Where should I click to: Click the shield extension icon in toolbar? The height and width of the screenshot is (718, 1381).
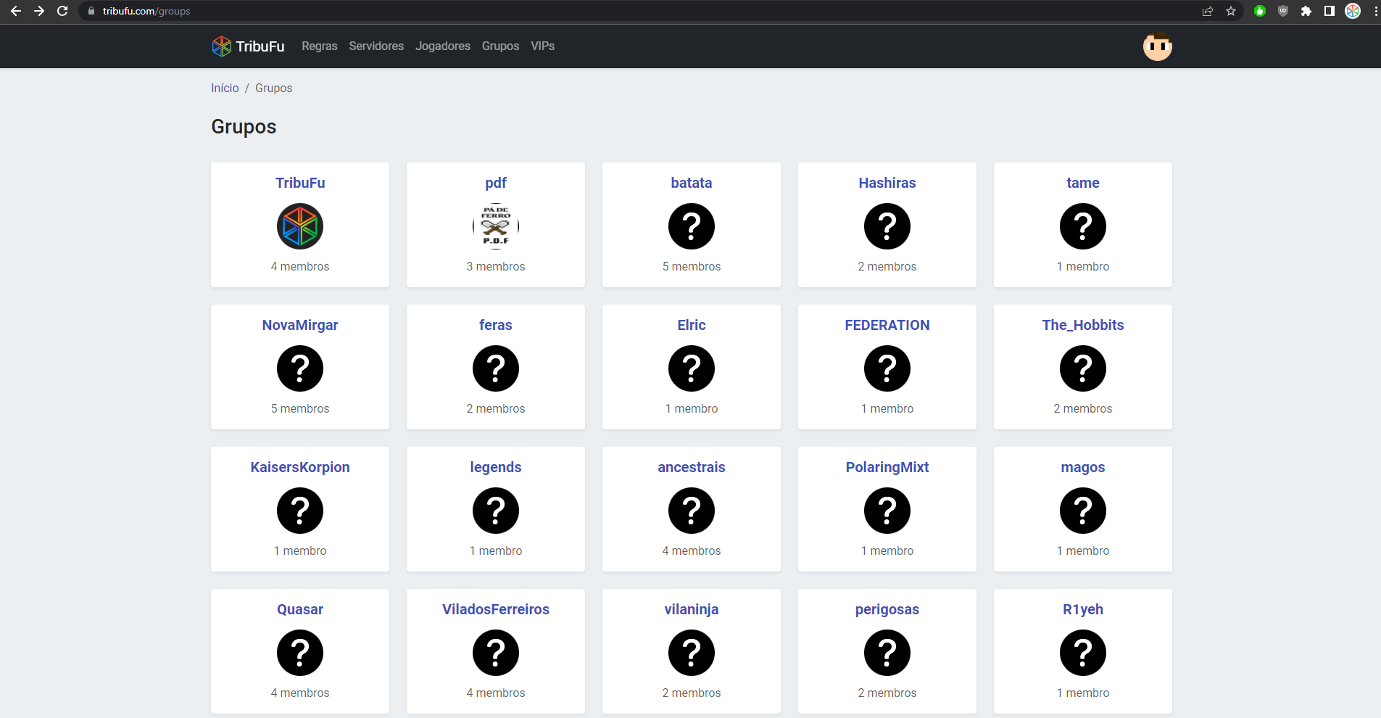1283,11
